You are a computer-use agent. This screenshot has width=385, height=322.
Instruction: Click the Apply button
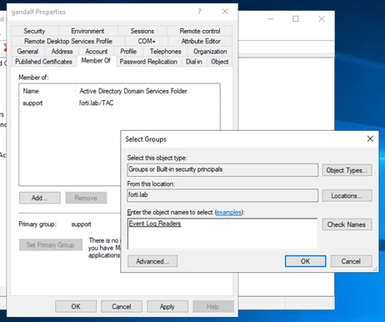[167, 306]
